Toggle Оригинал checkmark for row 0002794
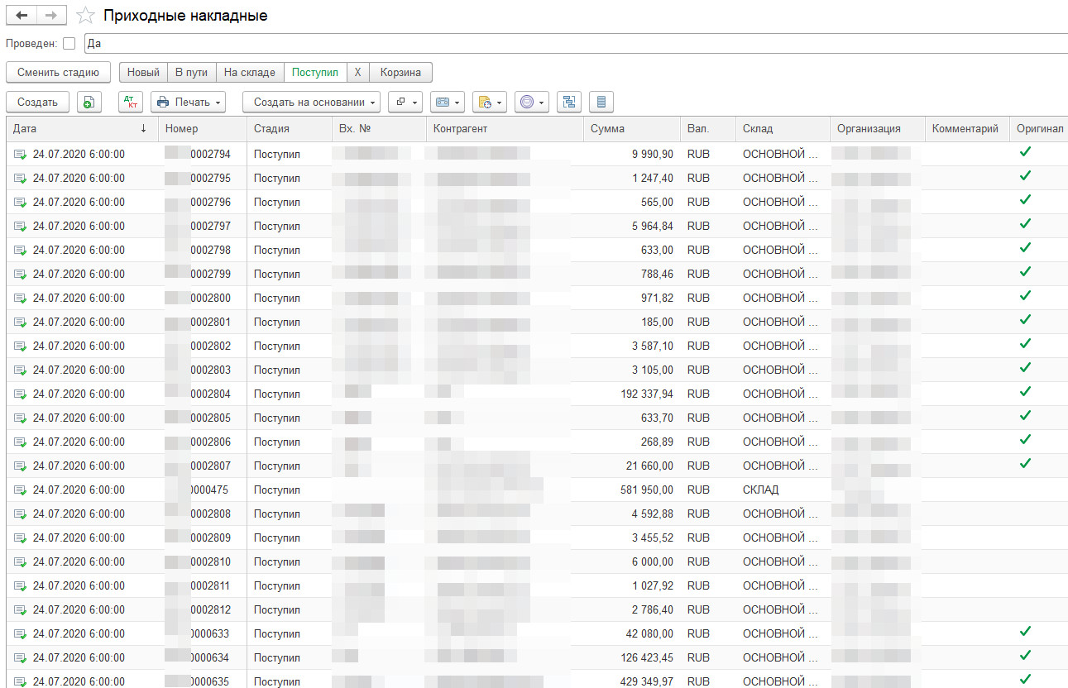1068x688 pixels. pyautogui.click(x=1025, y=152)
